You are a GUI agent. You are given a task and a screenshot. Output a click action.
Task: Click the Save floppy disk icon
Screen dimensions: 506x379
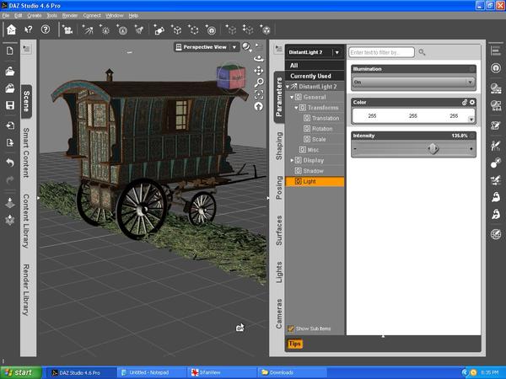coord(10,105)
